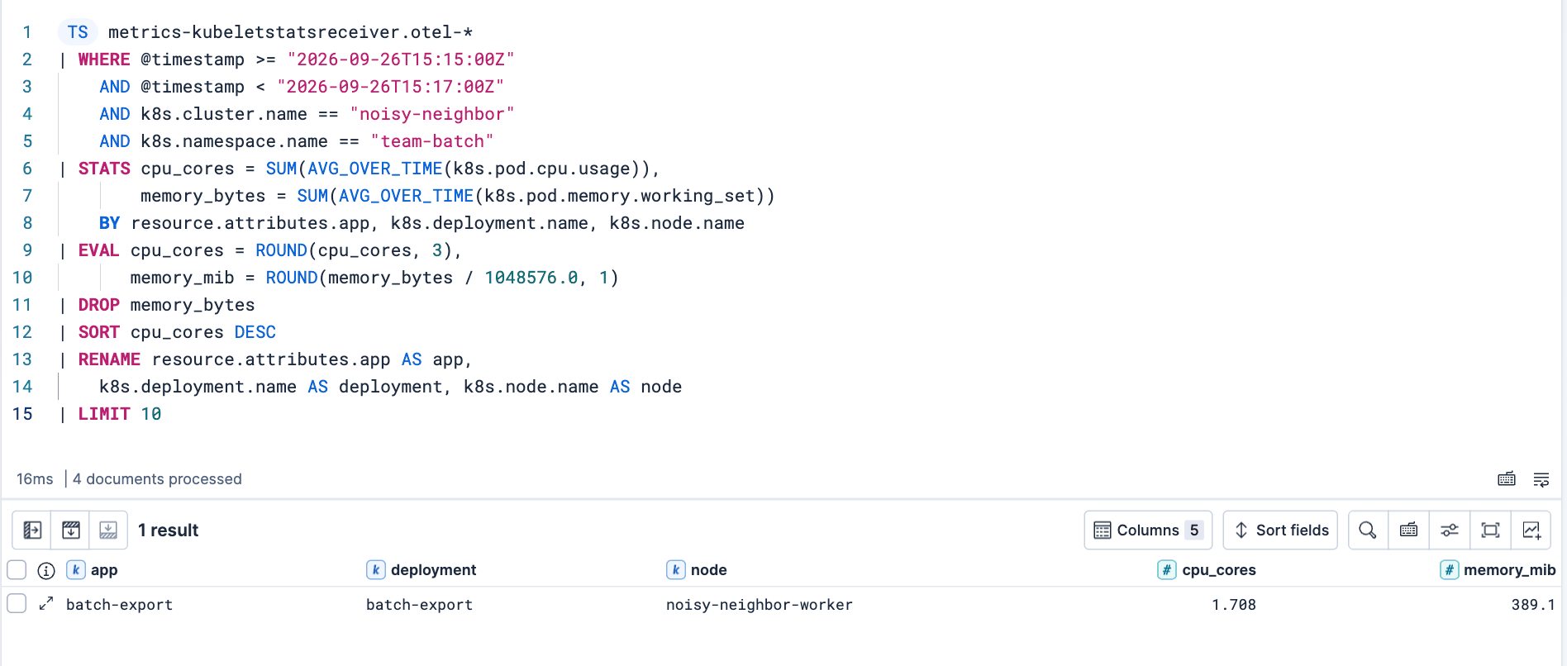This screenshot has height=666, width=1567.
Task: Enter full screen mode for the results table
Action: point(1490,530)
